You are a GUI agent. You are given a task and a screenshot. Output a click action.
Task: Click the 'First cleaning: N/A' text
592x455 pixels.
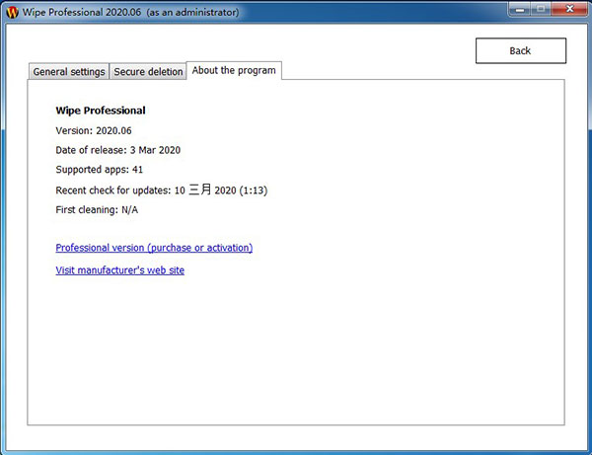97,209
